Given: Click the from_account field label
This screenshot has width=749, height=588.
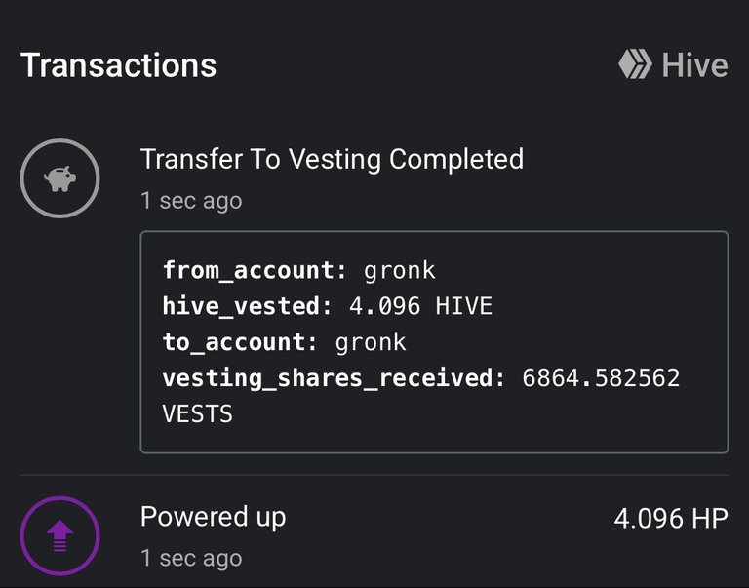Looking at the screenshot, I should 255,270.
